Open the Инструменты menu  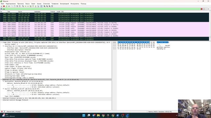click(75, 4)
